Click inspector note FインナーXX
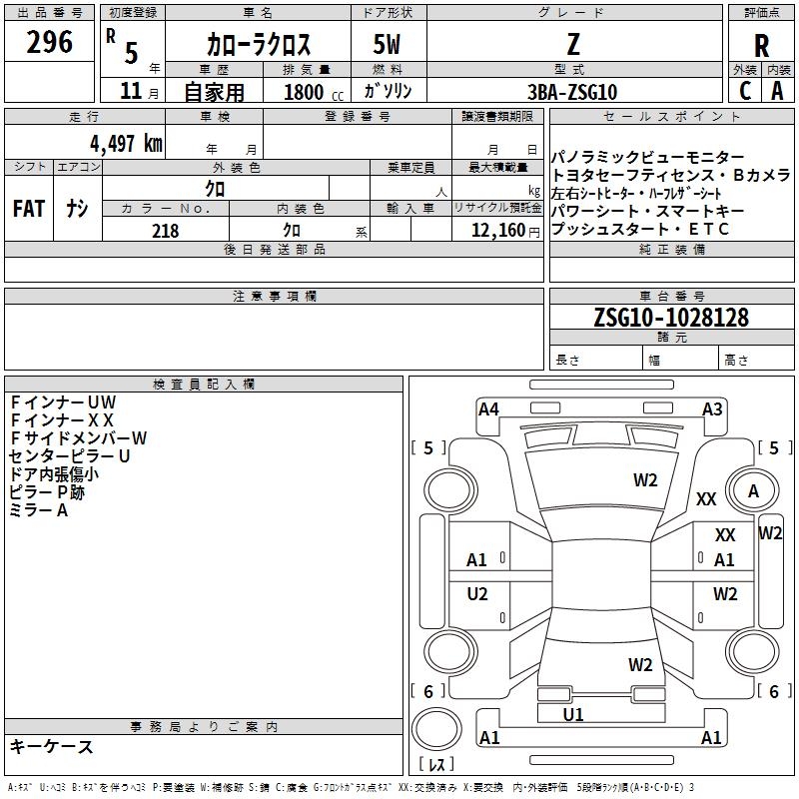Viewport: 799px width, 799px height. coord(62,419)
